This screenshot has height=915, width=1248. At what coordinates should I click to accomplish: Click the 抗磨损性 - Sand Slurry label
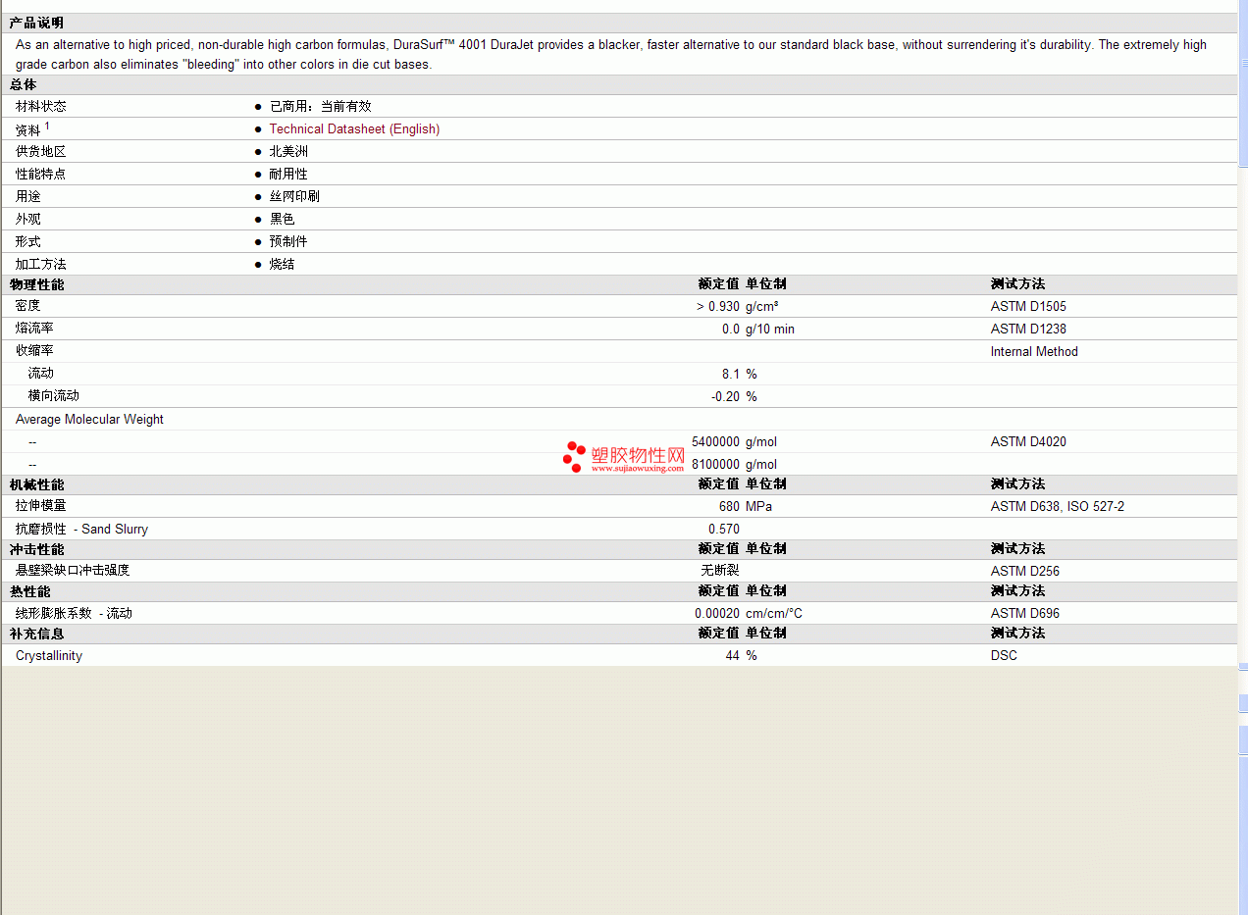81,529
